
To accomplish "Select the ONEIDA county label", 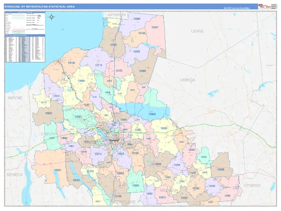I will tap(187, 80).
